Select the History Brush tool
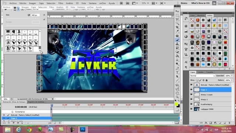This screenshot has width=236, height=133. (x=177, y=48)
